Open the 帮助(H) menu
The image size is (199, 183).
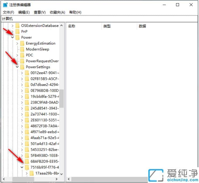pyautogui.click(x=75, y=12)
